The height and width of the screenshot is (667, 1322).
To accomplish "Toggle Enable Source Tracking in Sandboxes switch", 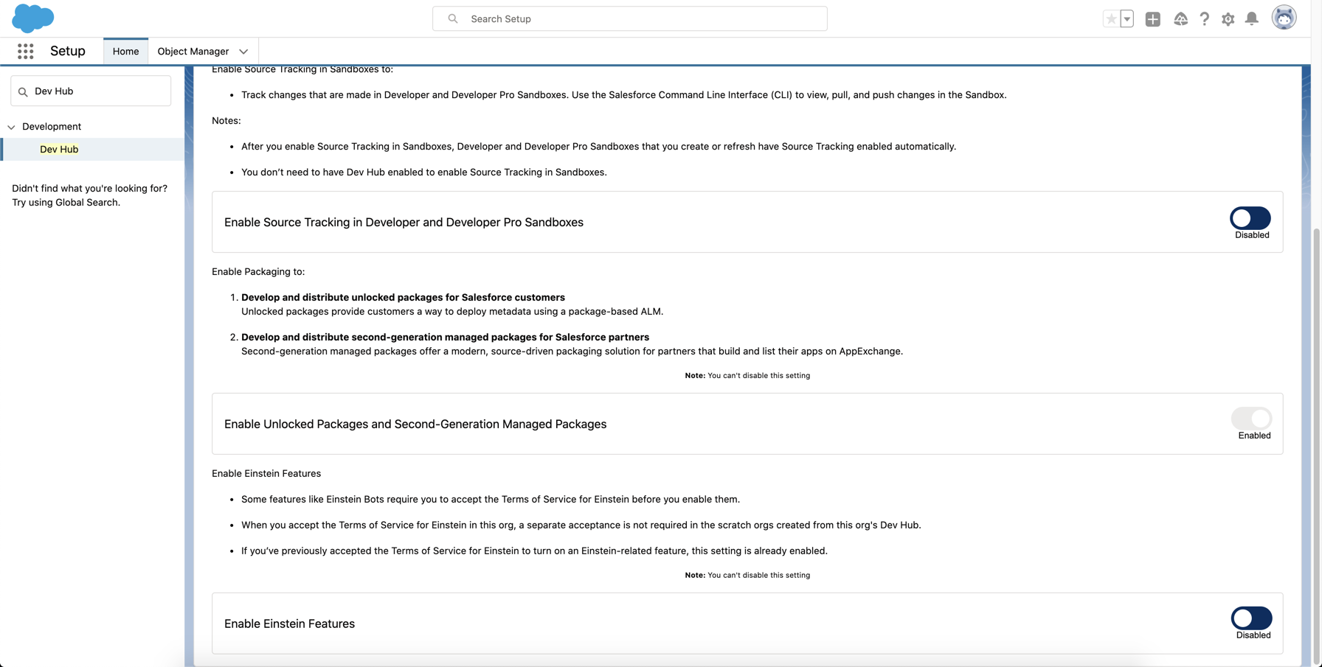I will 1250,218.
